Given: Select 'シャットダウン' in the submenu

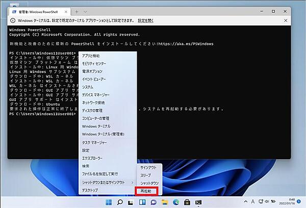Looking at the screenshot, I should pos(149,183).
